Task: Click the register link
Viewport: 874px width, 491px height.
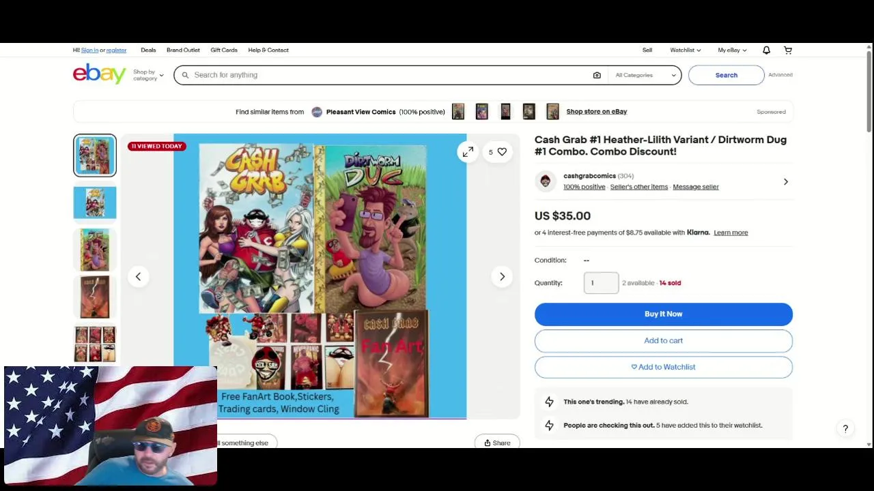Action: (116, 50)
